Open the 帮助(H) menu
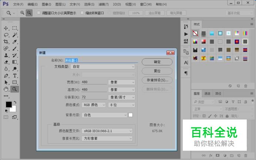The height and width of the screenshot is (160, 256). click(161, 4)
